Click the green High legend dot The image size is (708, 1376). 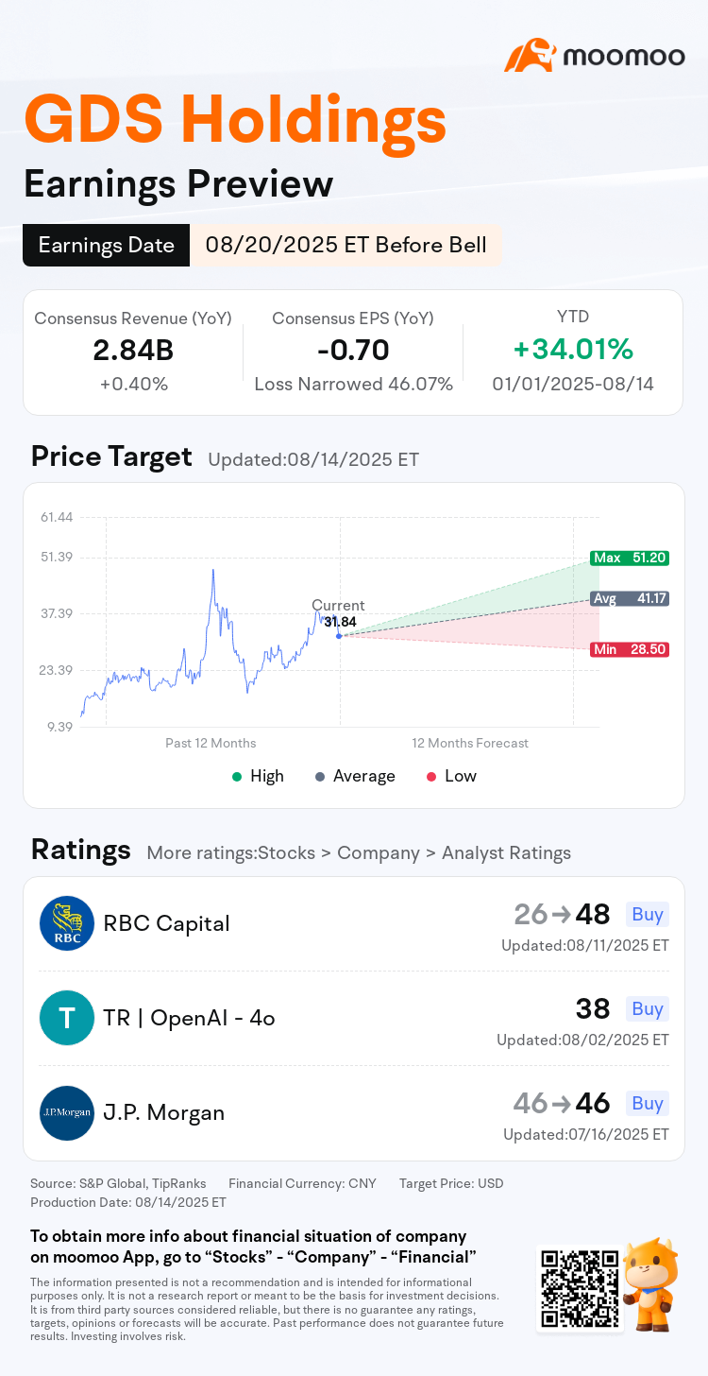237,776
